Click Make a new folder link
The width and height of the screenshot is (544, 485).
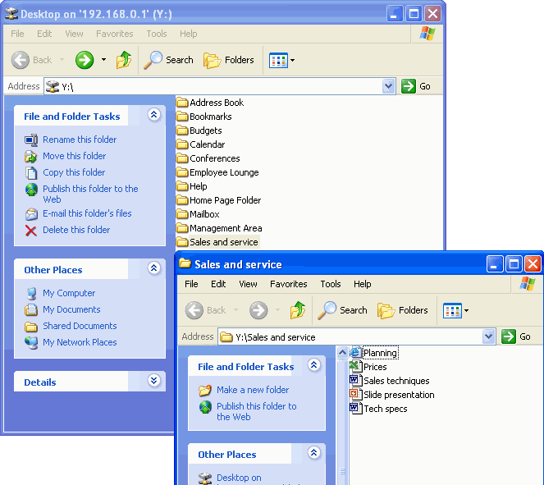[x=253, y=390]
